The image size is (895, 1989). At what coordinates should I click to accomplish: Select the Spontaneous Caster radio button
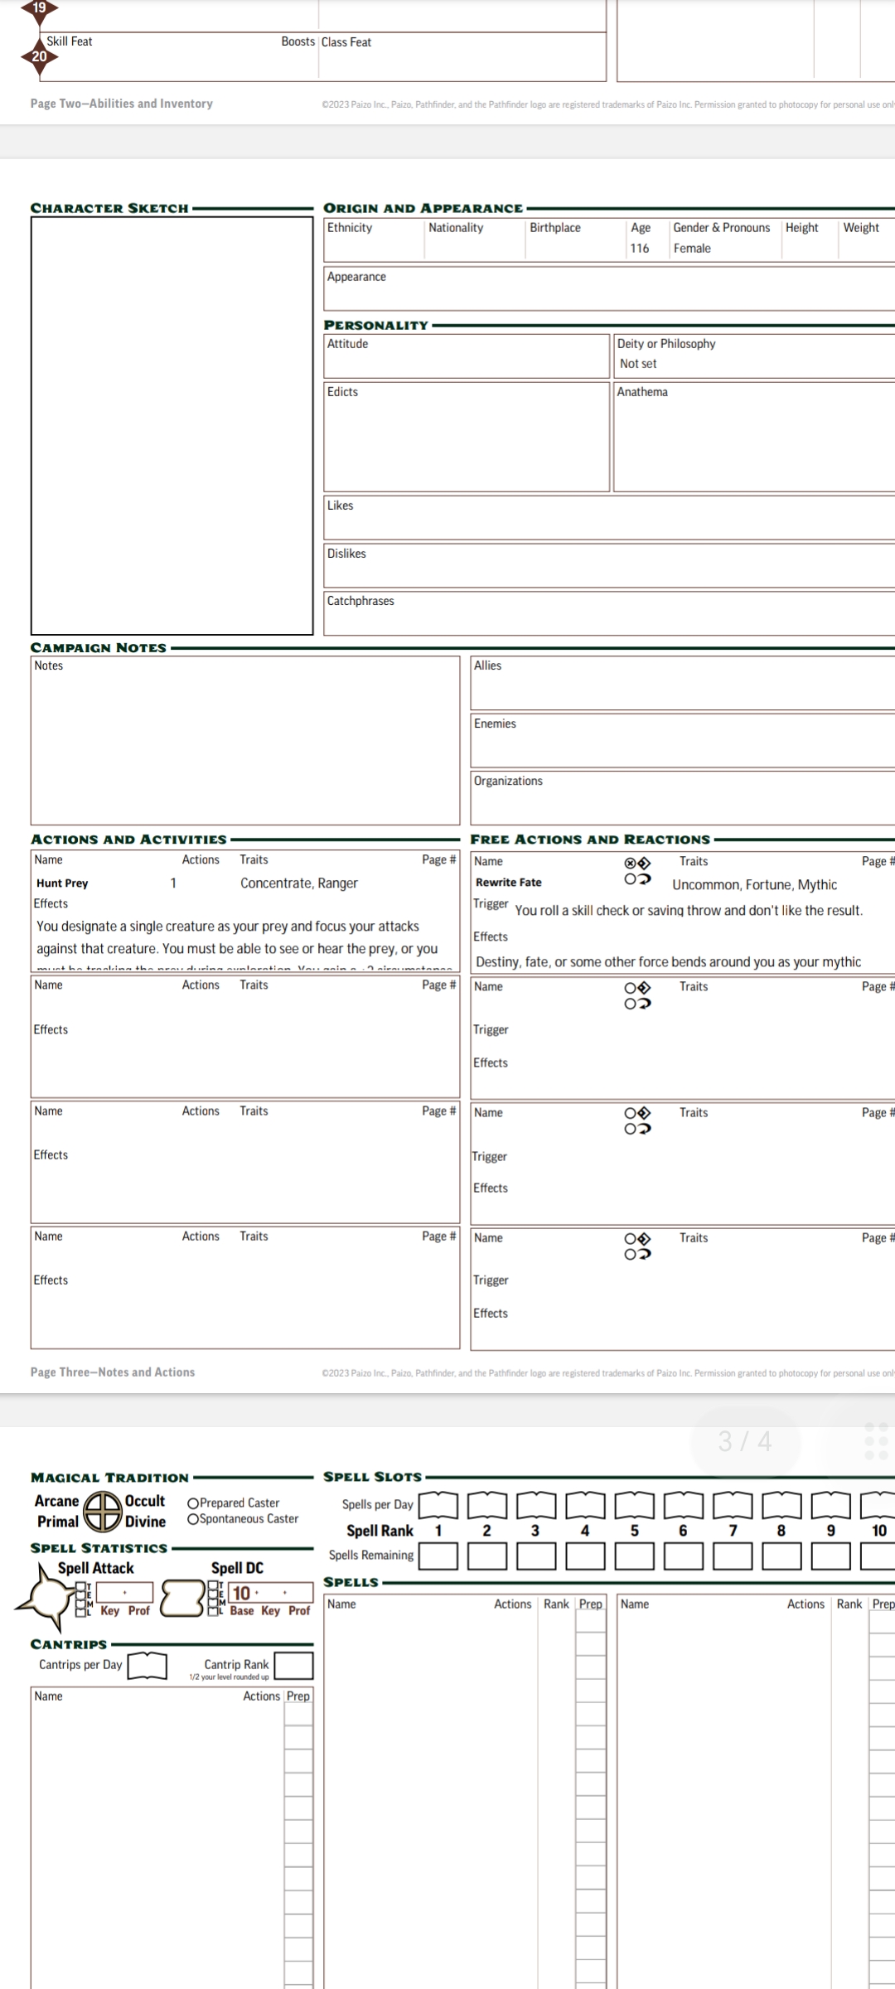(193, 1519)
